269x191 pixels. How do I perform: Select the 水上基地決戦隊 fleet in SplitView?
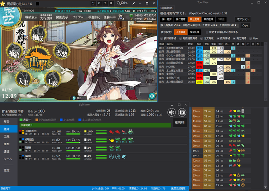coord(90,119)
